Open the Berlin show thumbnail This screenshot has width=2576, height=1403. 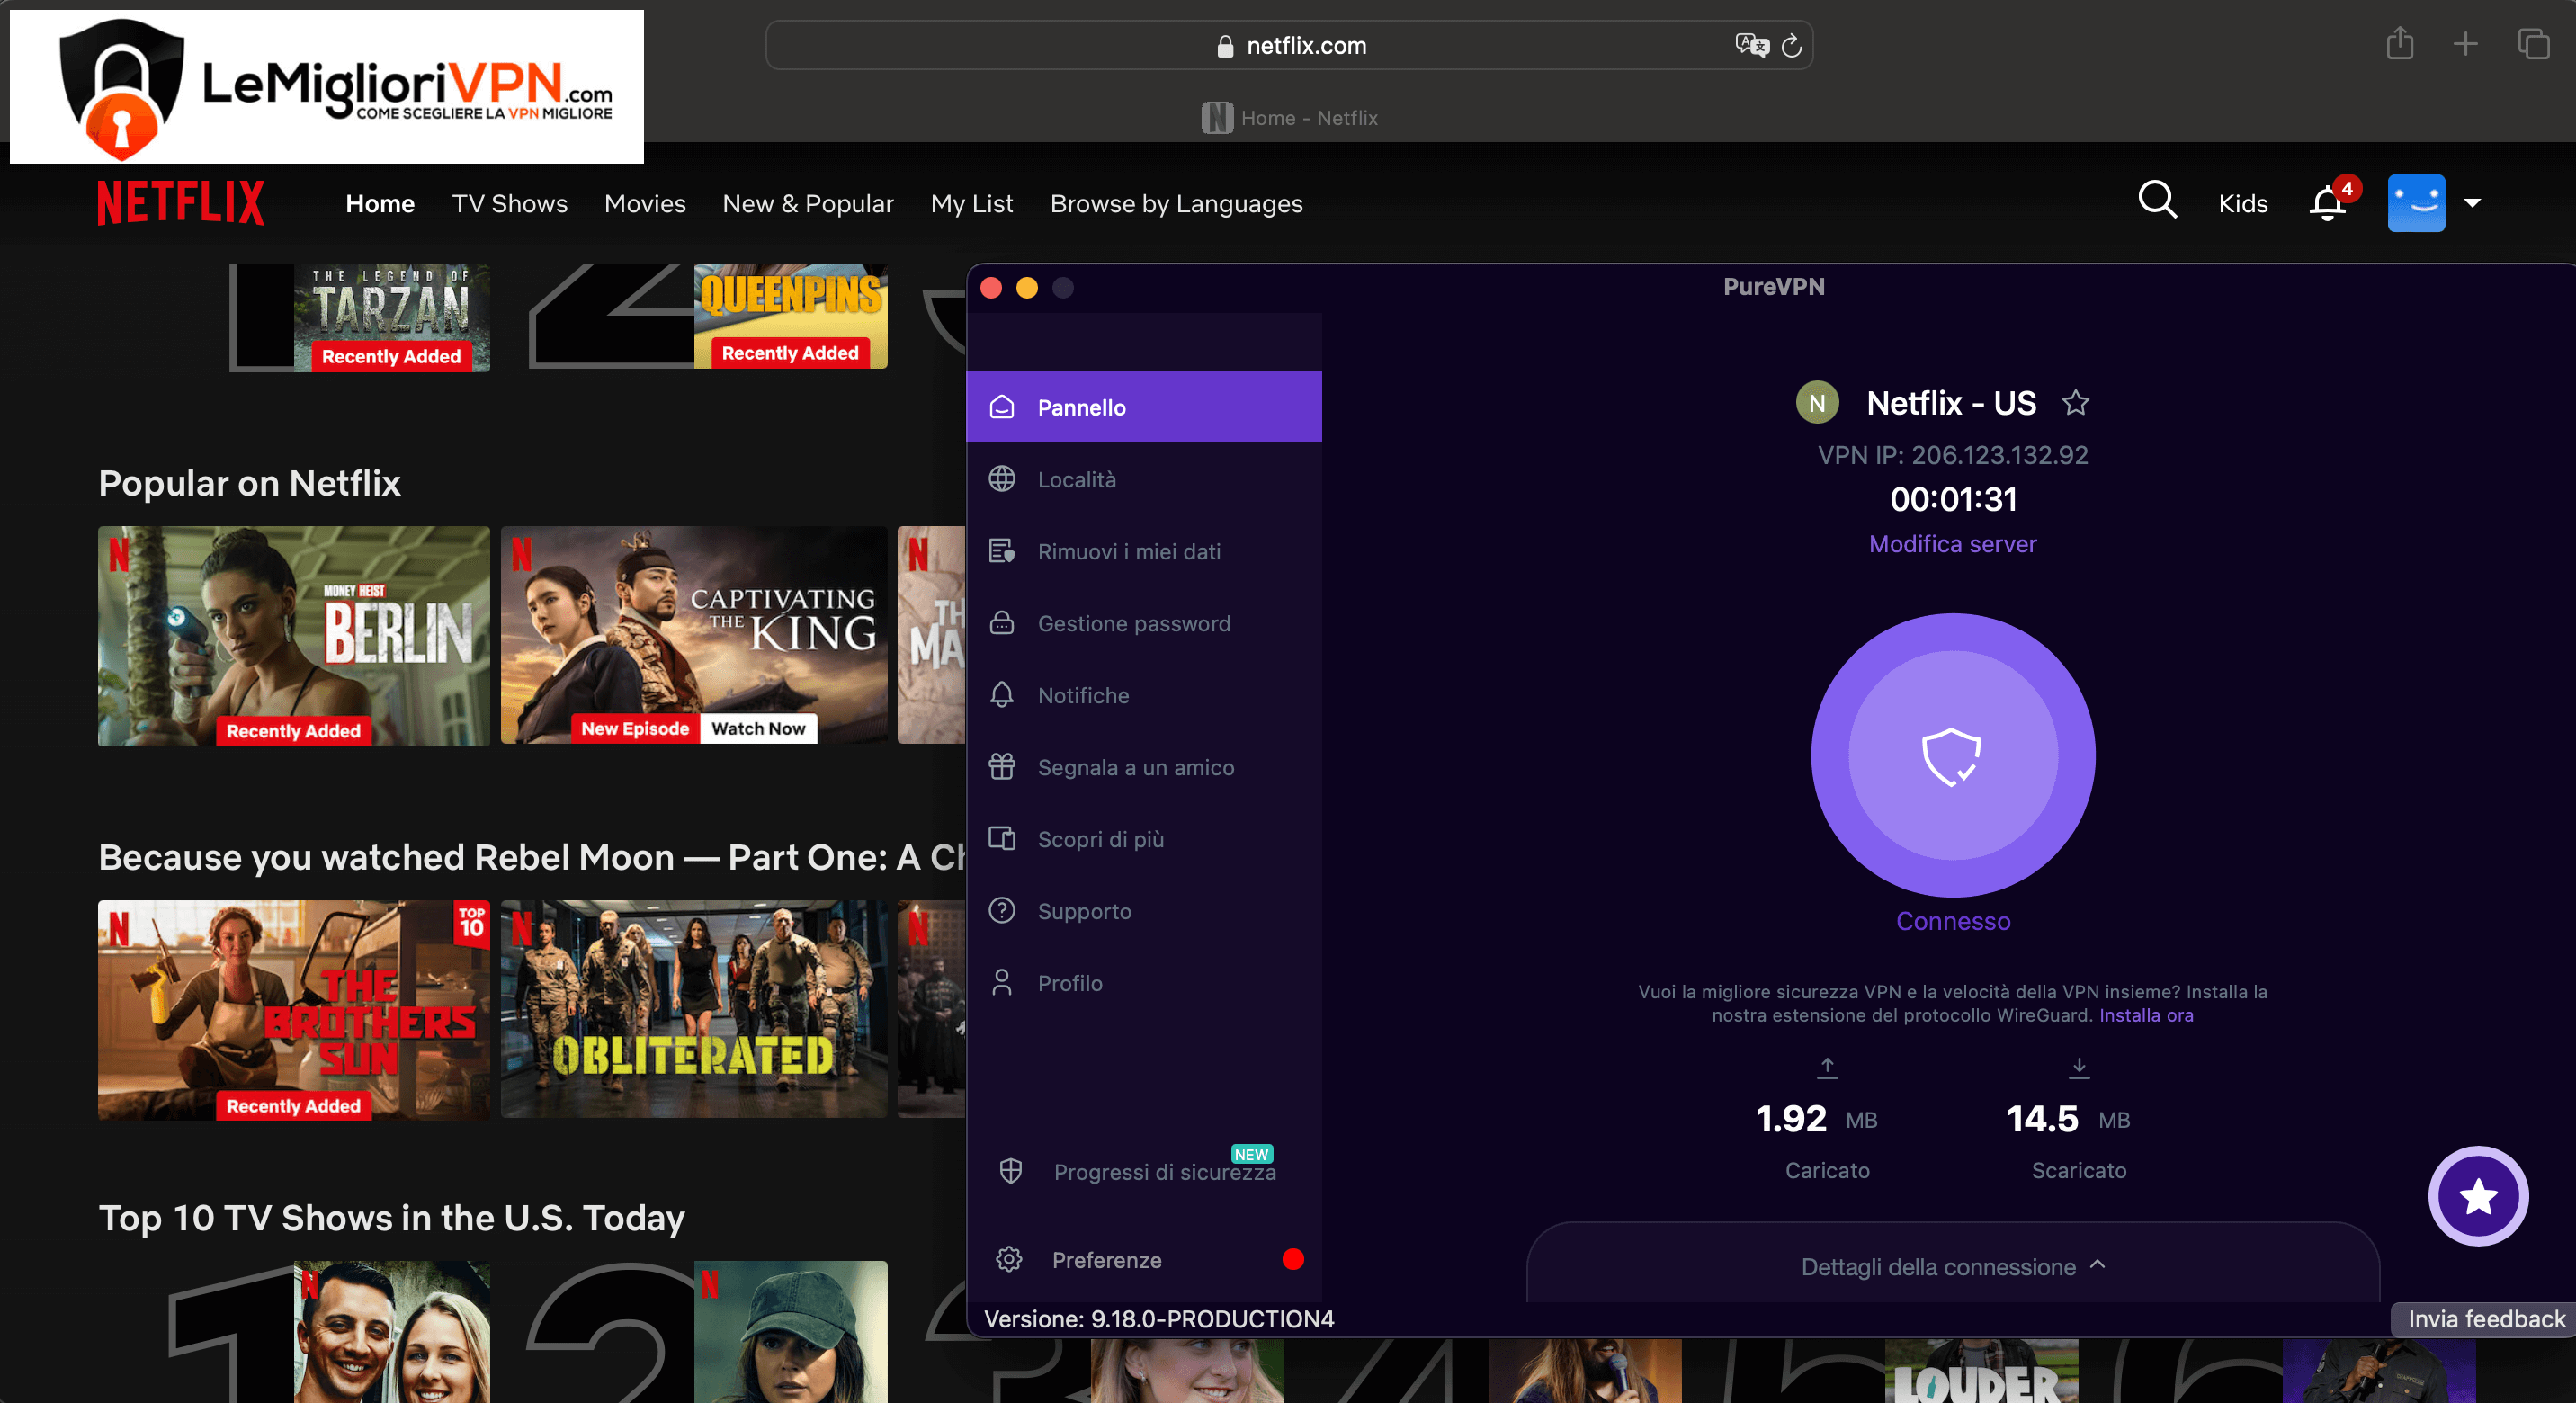[x=294, y=636]
